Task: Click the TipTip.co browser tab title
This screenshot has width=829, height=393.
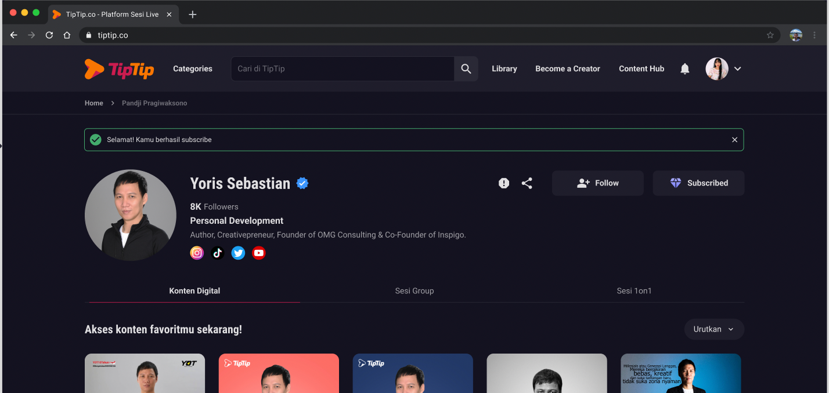Action: click(112, 14)
